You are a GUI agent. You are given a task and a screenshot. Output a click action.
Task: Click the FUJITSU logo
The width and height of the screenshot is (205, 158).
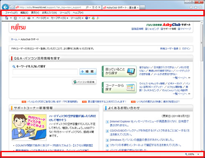click(18, 27)
